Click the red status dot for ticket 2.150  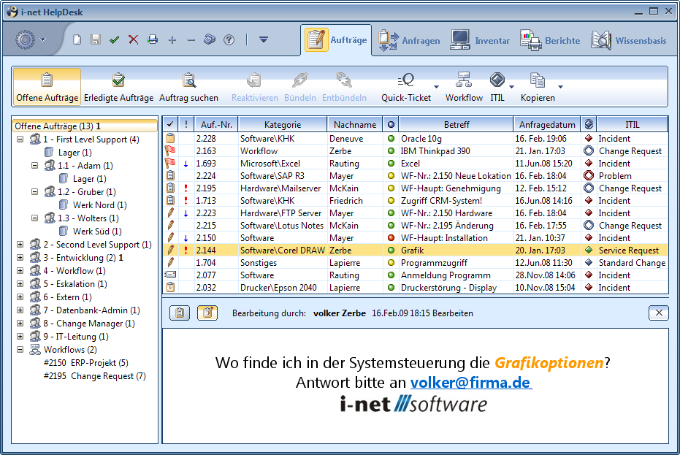pos(391,237)
